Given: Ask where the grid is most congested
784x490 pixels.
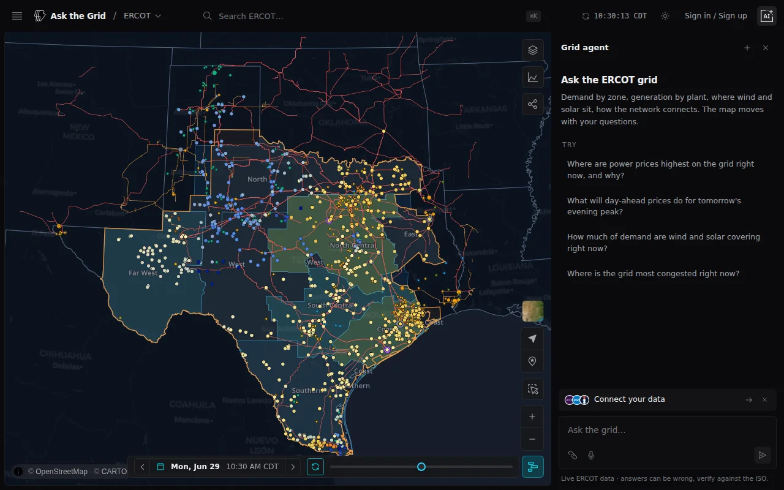Looking at the screenshot, I should (x=668, y=274).
